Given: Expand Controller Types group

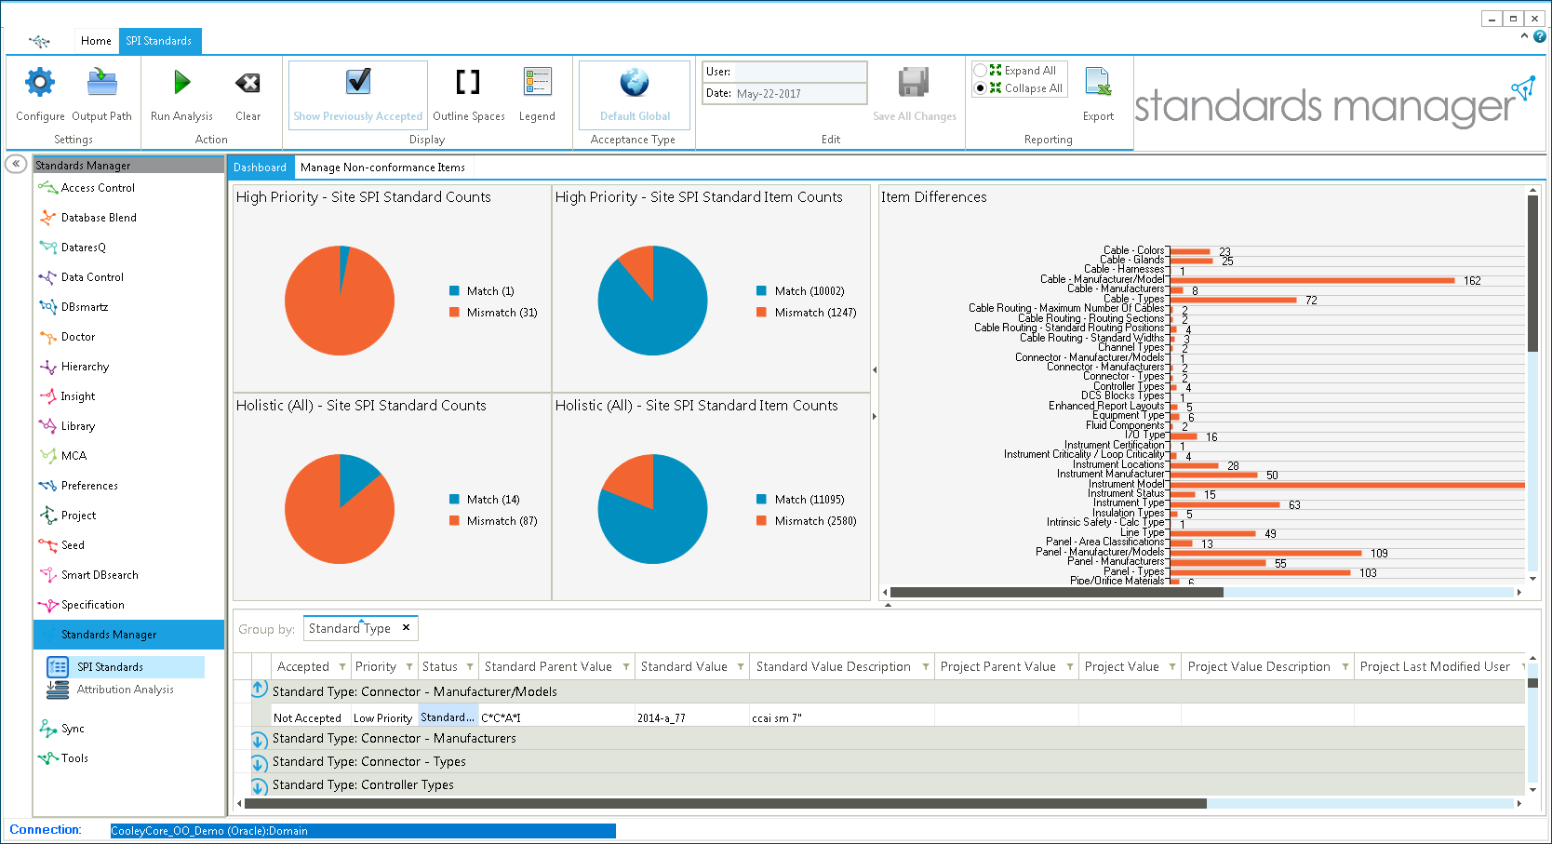Looking at the screenshot, I should [x=260, y=787].
